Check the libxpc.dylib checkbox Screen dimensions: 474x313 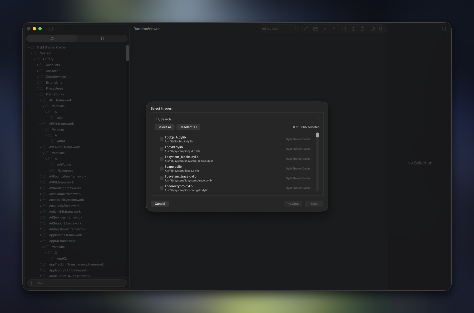pos(161,168)
